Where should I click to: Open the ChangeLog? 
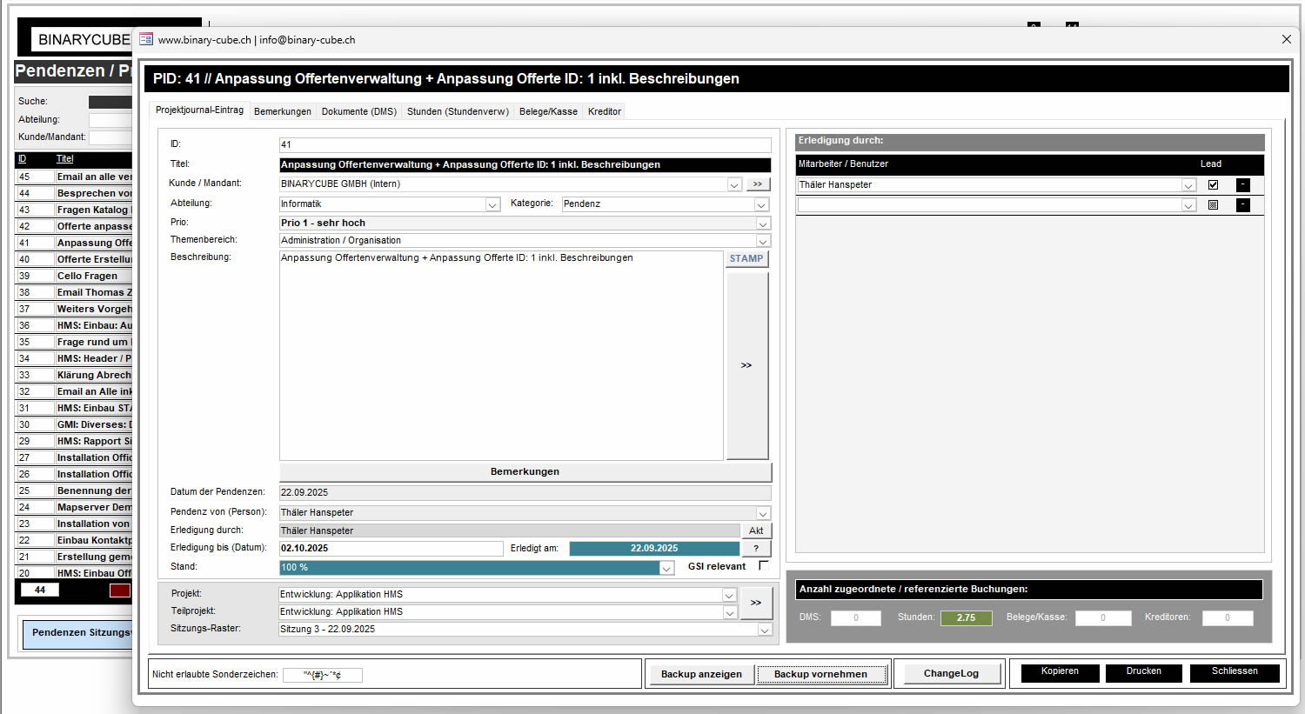tap(951, 673)
